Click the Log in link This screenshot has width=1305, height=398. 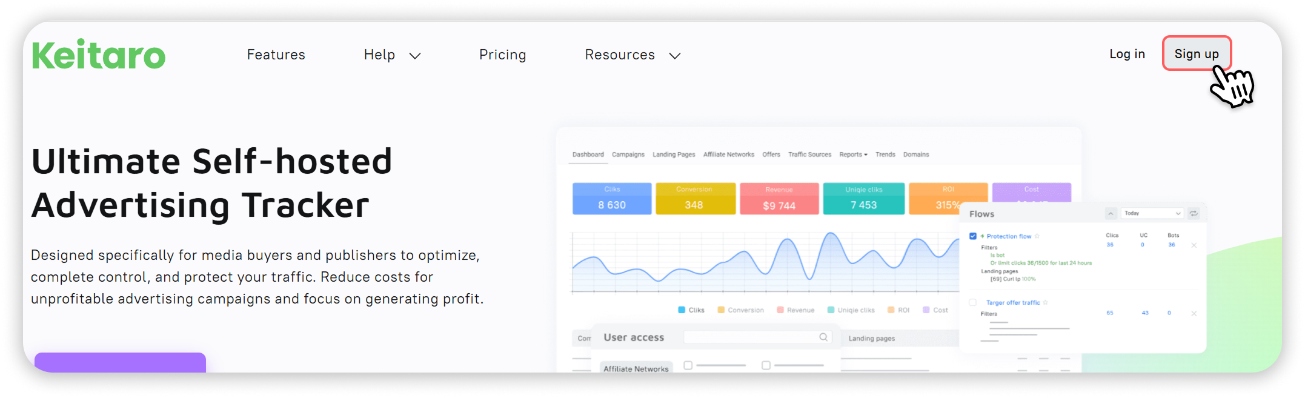click(x=1127, y=54)
